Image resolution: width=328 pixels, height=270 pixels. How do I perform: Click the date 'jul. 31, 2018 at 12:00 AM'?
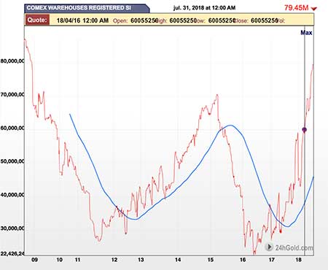[204, 8]
